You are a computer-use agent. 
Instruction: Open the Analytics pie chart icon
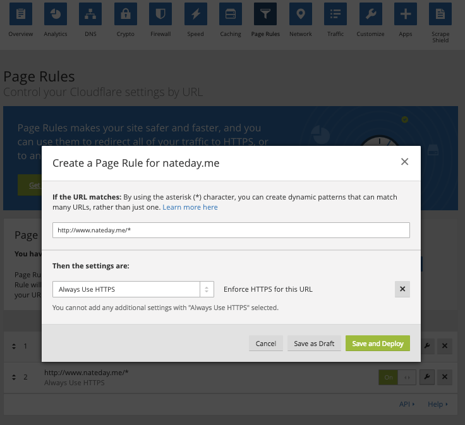[56, 14]
